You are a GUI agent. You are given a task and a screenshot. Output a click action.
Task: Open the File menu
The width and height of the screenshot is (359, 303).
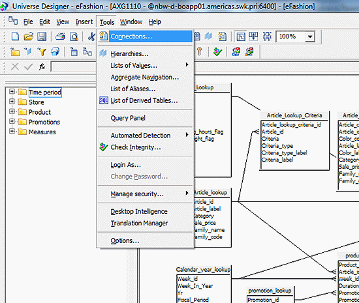point(28,22)
